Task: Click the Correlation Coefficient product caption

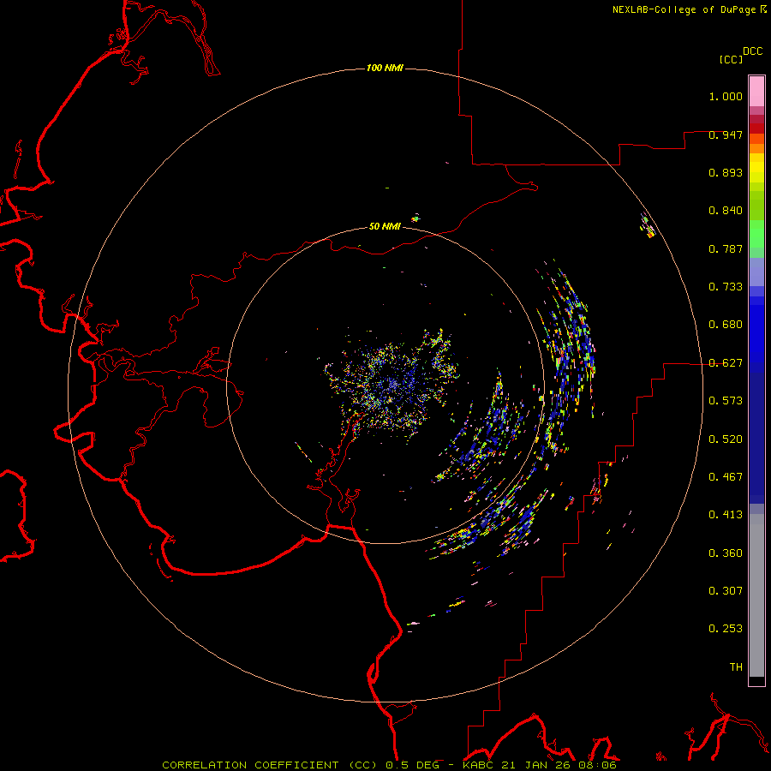Action: tap(271, 765)
